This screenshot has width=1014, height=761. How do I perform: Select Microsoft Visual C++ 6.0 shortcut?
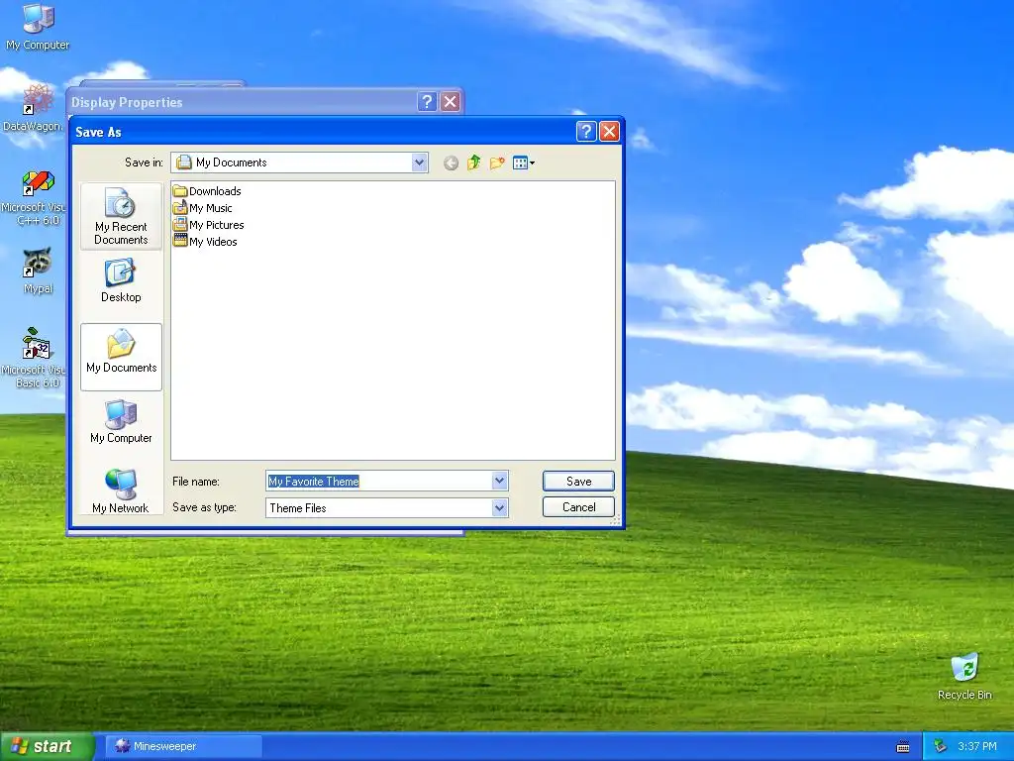pyautogui.click(x=34, y=197)
